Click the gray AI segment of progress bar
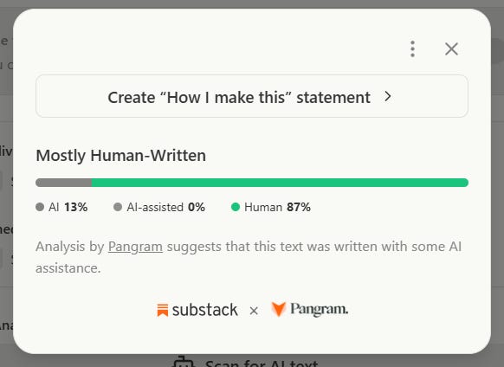The image size is (504, 367). (63, 183)
